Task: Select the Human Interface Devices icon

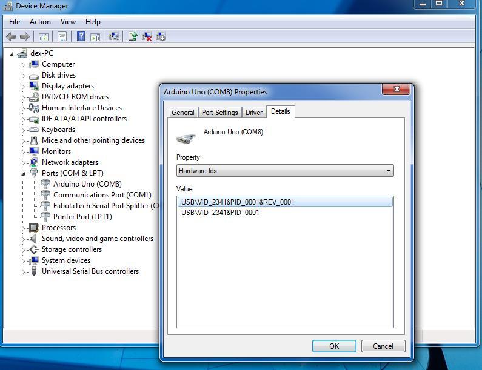Action: click(x=33, y=108)
